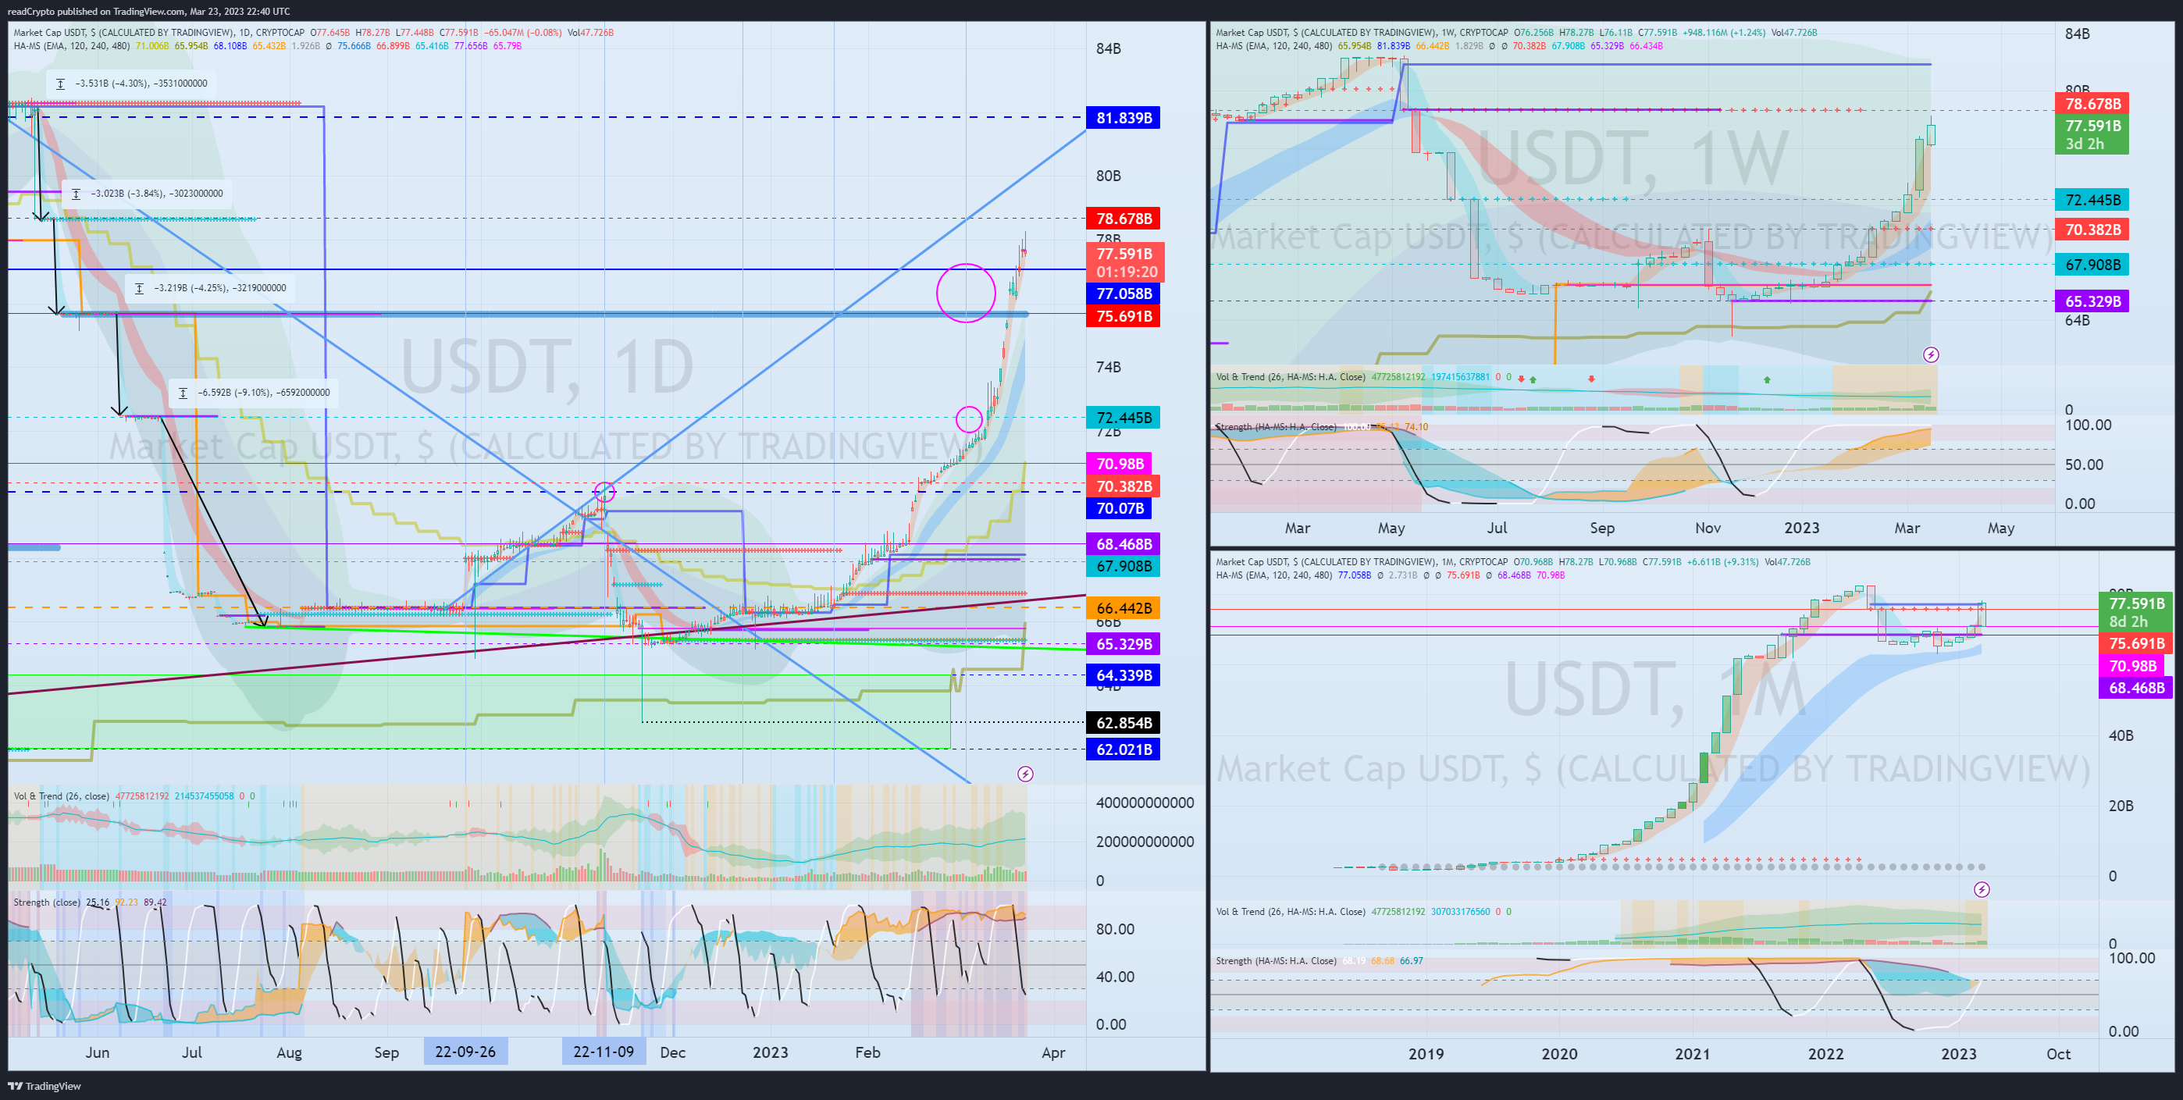This screenshot has height=1100, width=2183.
Task: Click the lightning icon in the weekly chart
Action: [x=1931, y=354]
